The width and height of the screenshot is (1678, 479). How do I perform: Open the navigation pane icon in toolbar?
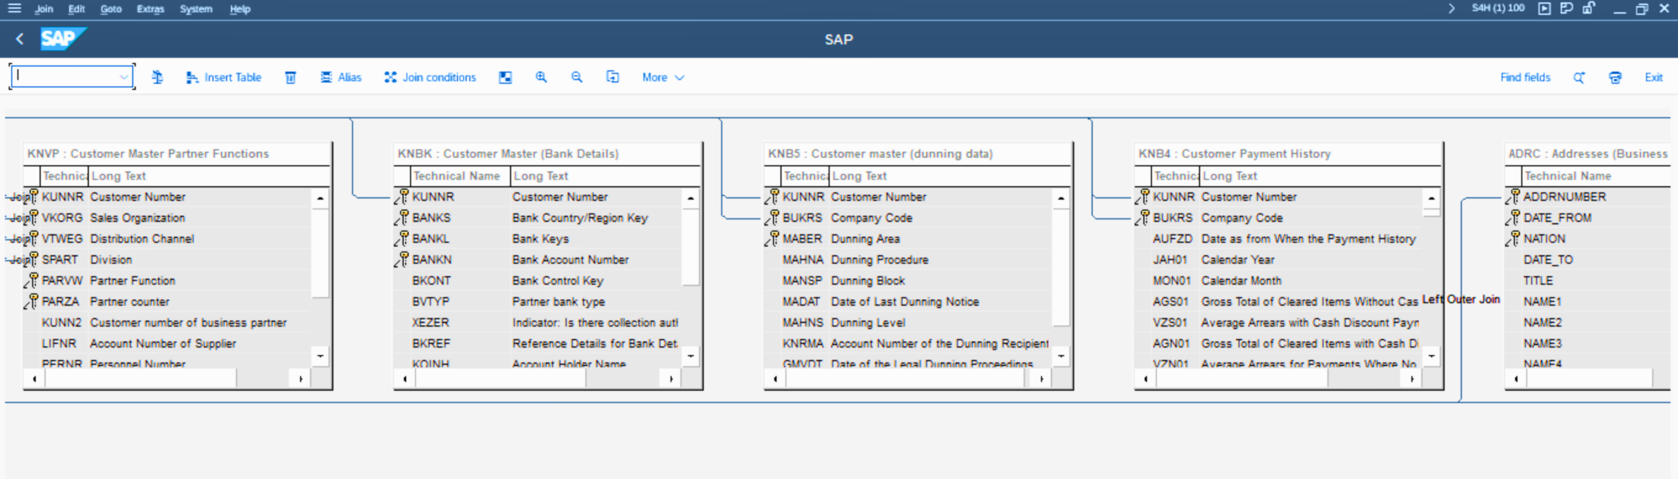click(505, 78)
